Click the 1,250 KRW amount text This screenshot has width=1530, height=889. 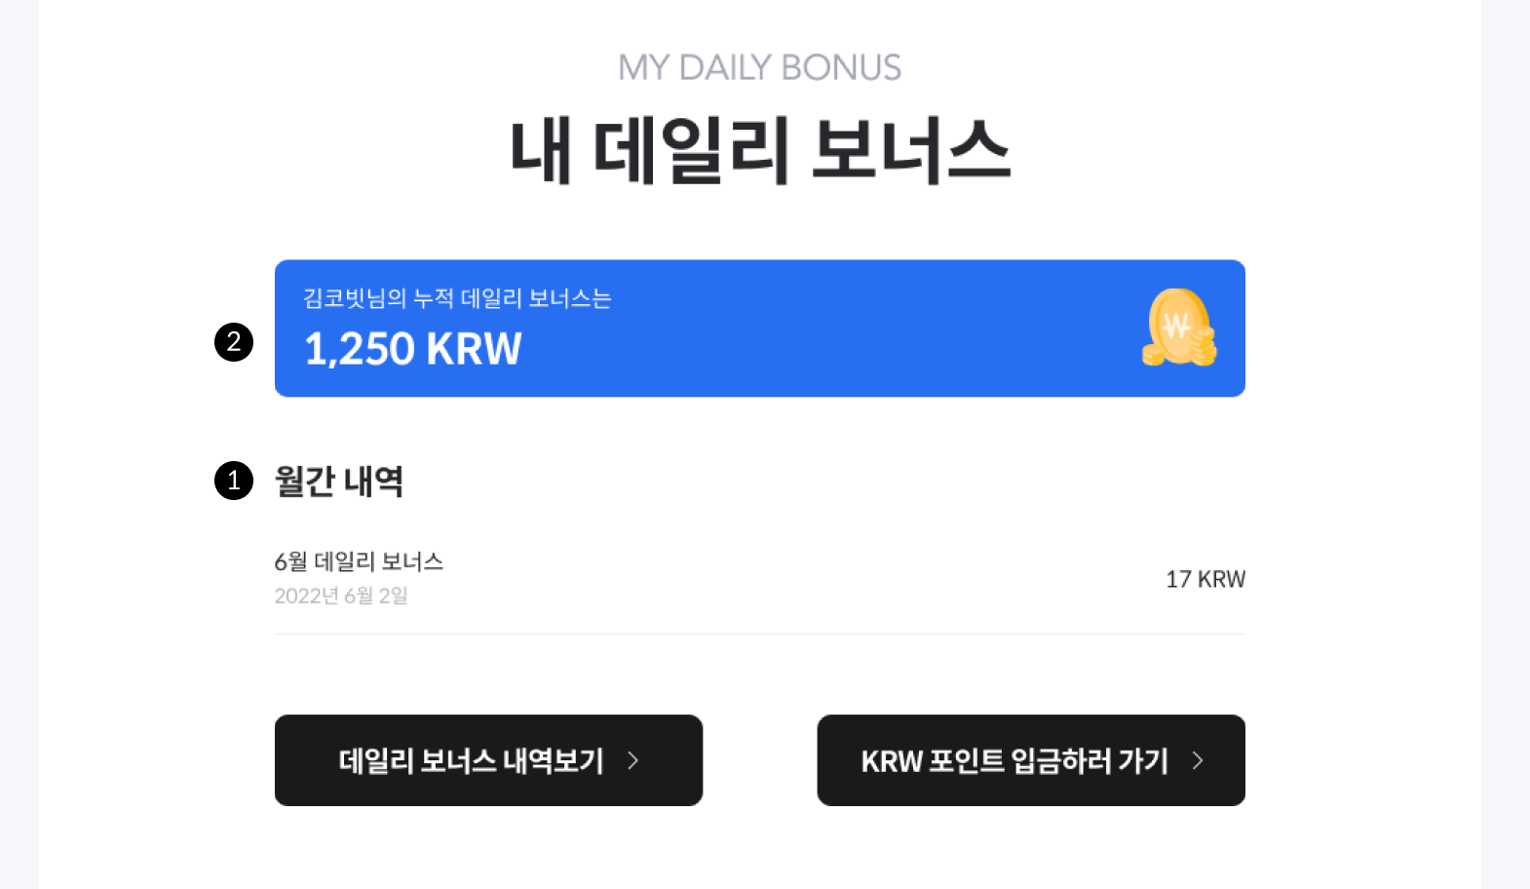coord(413,349)
